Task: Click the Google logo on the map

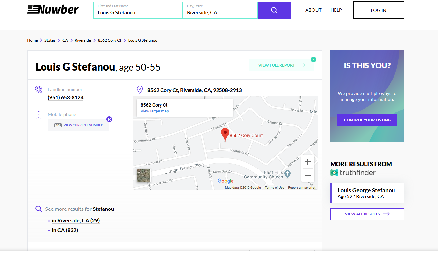Action: tap(225, 181)
